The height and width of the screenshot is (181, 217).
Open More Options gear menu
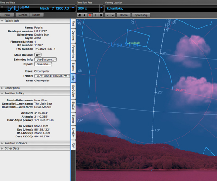[x=38, y=55]
